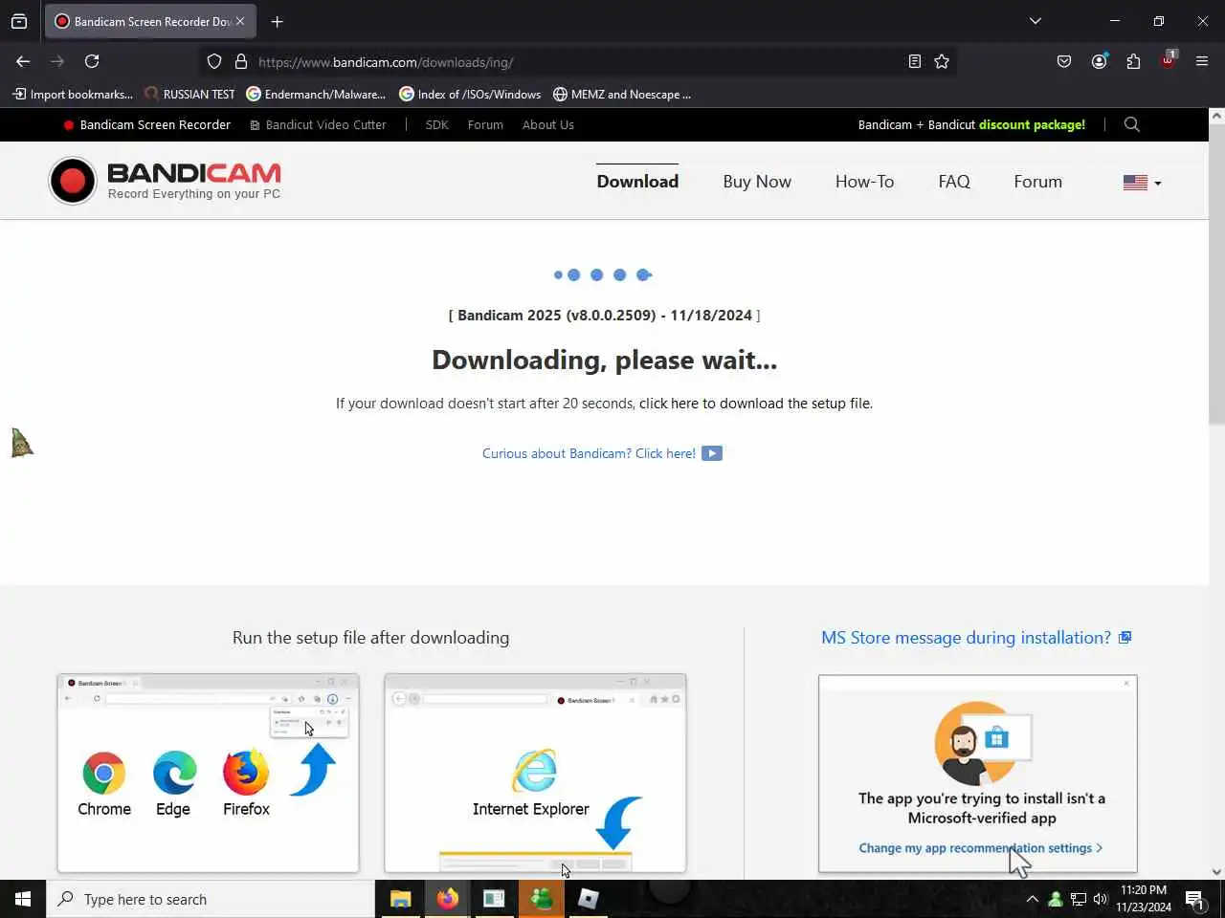Click the green people icon in taskbar
Image resolution: width=1225 pixels, height=918 pixels.
click(541, 899)
